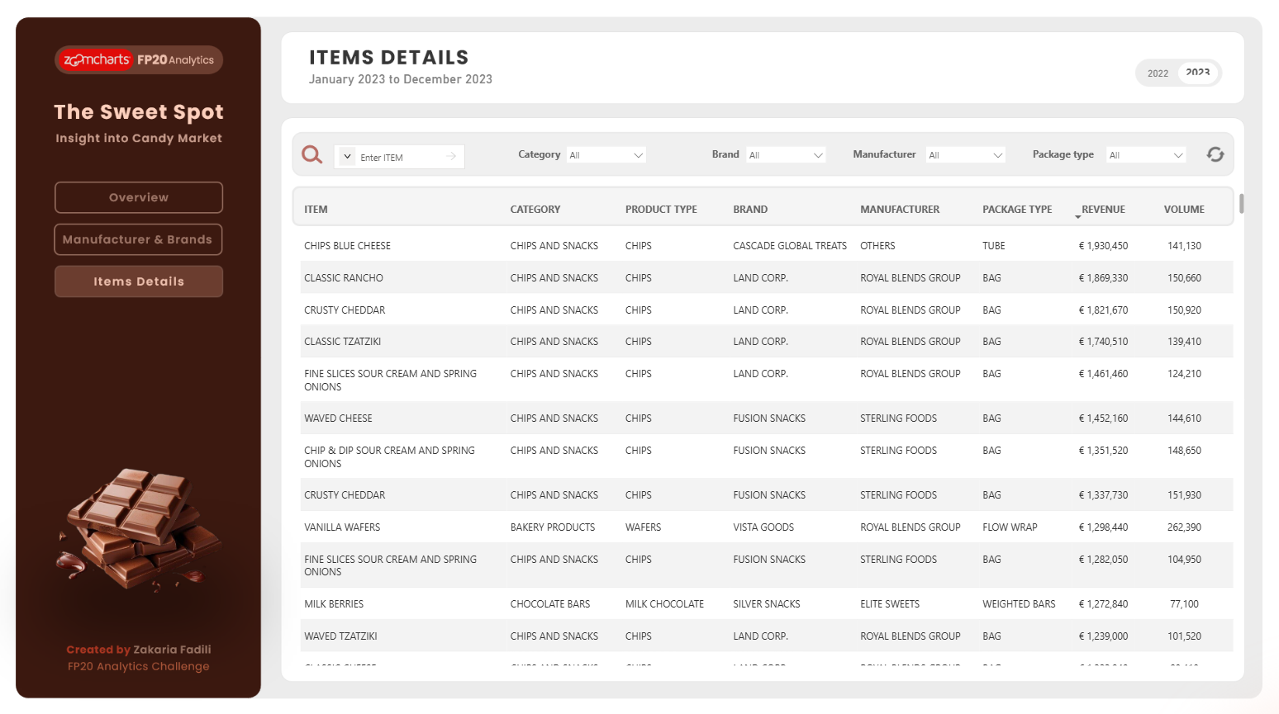Click the € 1,930,450 revenue value
The height and width of the screenshot is (714, 1279).
[x=1103, y=246]
